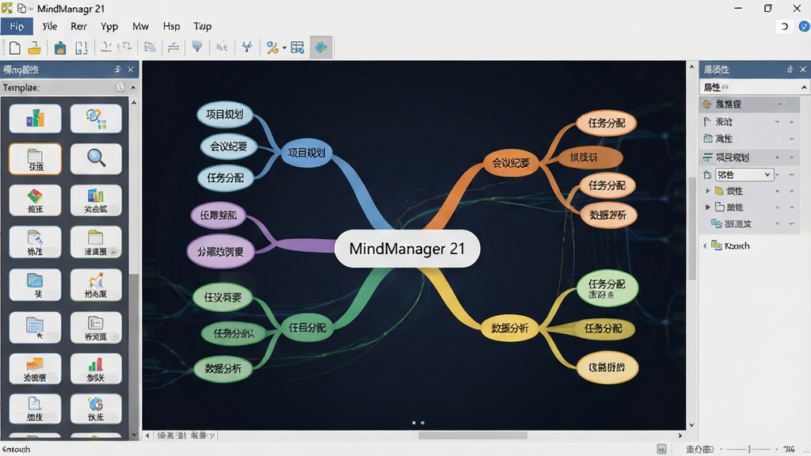This screenshot has width=811, height=456.
Task: Open the arrow beside the percent tools icon
Action: pos(284,48)
